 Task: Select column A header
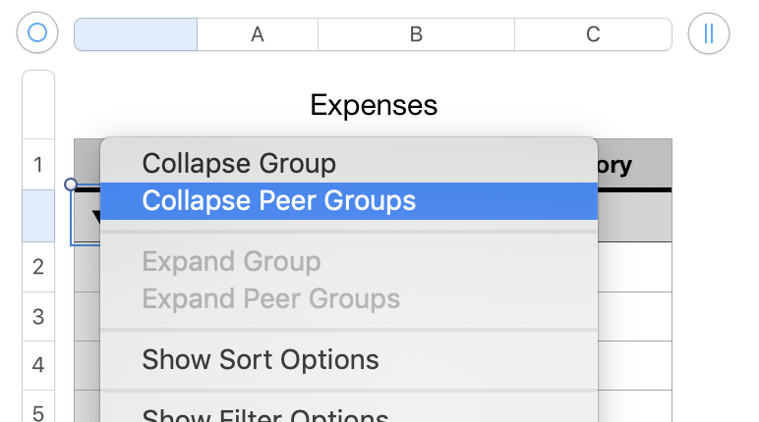pos(258,34)
